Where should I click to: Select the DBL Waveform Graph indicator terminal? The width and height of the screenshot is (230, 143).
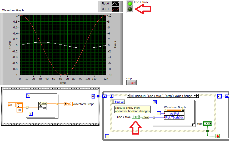click(x=68, y=104)
